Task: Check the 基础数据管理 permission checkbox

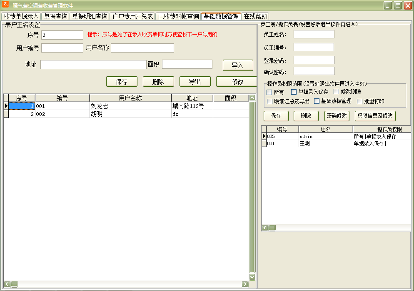Action: [317, 101]
